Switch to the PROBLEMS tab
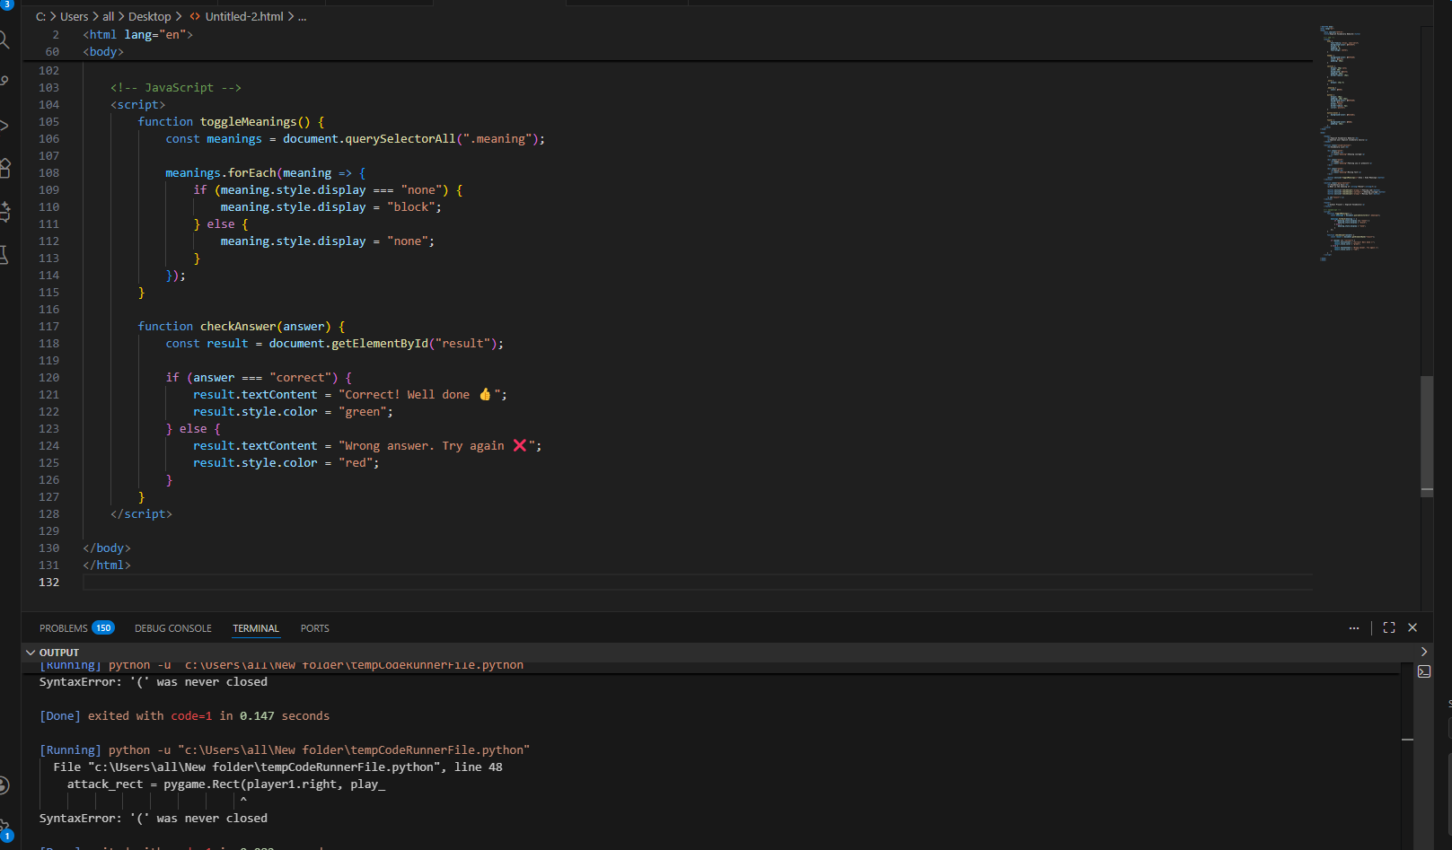Image resolution: width=1452 pixels, height=850 pixels. pyautogui.click(x=64, y=628)
